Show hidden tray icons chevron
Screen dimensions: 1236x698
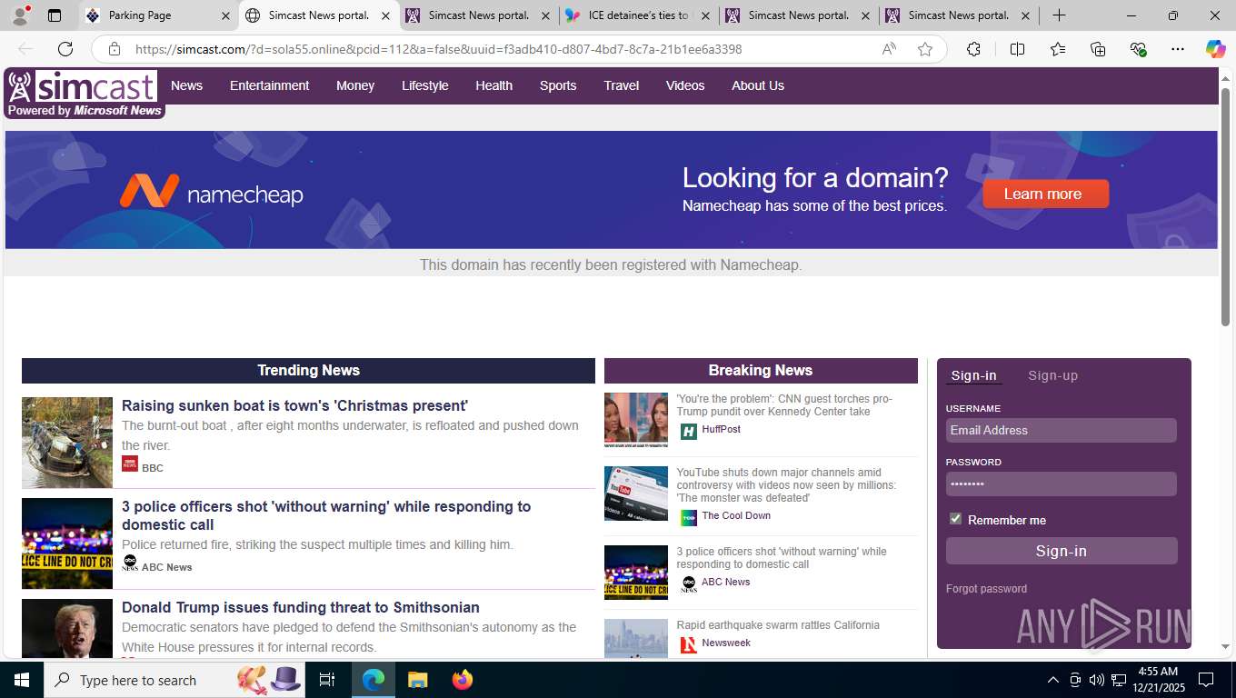(1052, 680)
